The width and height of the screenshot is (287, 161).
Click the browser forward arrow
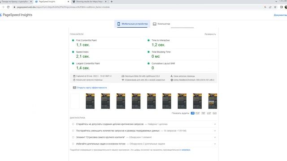click(x=3, y=7)
